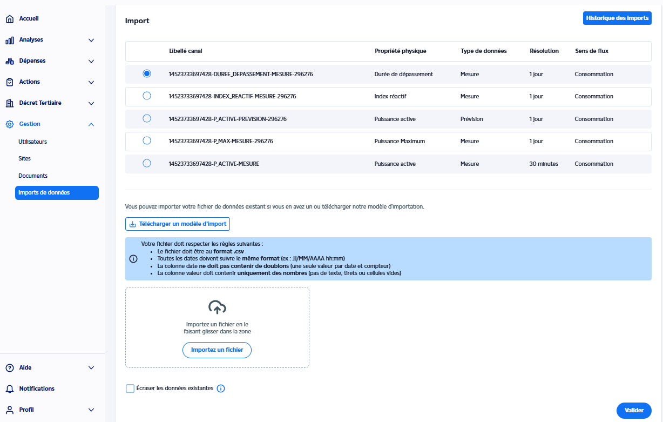Click the Importez un fichier button
This screenshot has height=422, width=663.
[217, 350]
